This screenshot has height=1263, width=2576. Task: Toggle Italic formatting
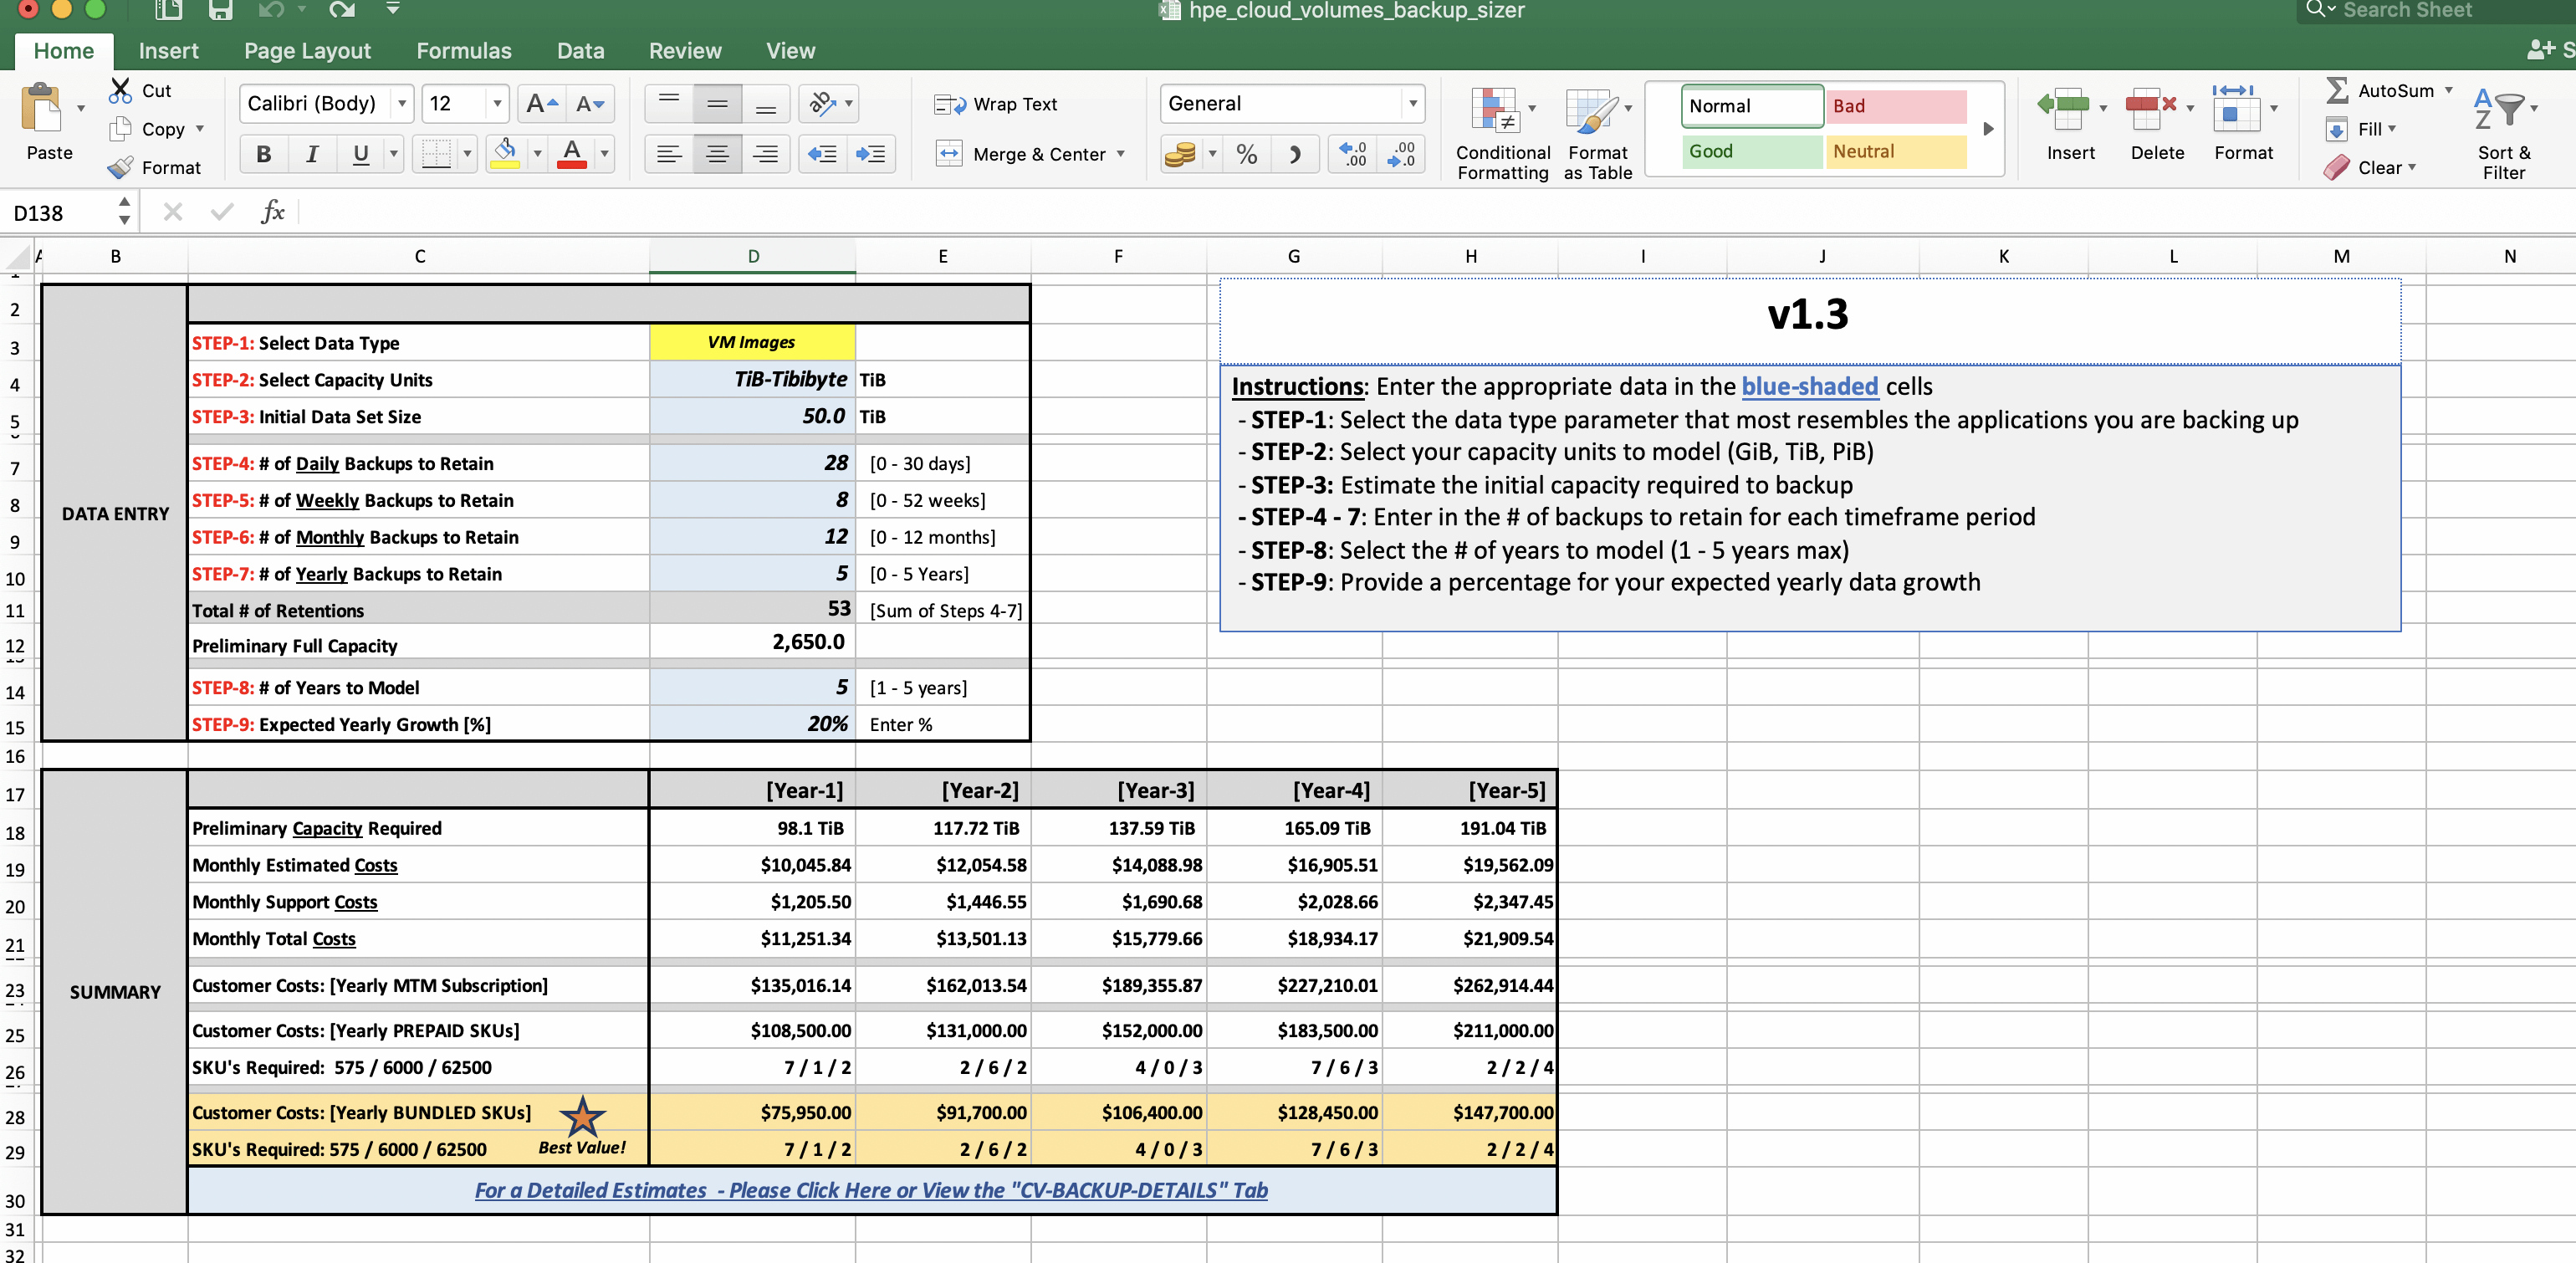312,153
